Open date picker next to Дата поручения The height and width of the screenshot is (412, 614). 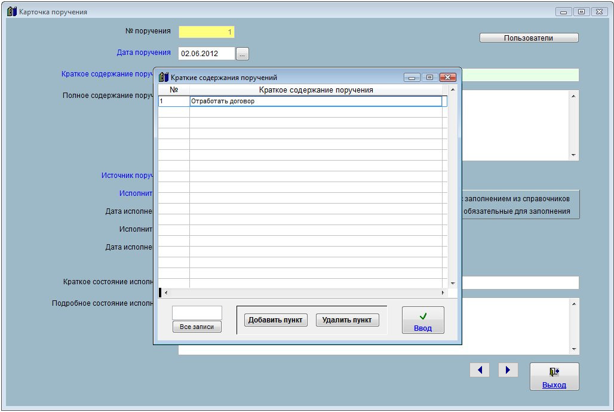242,54
